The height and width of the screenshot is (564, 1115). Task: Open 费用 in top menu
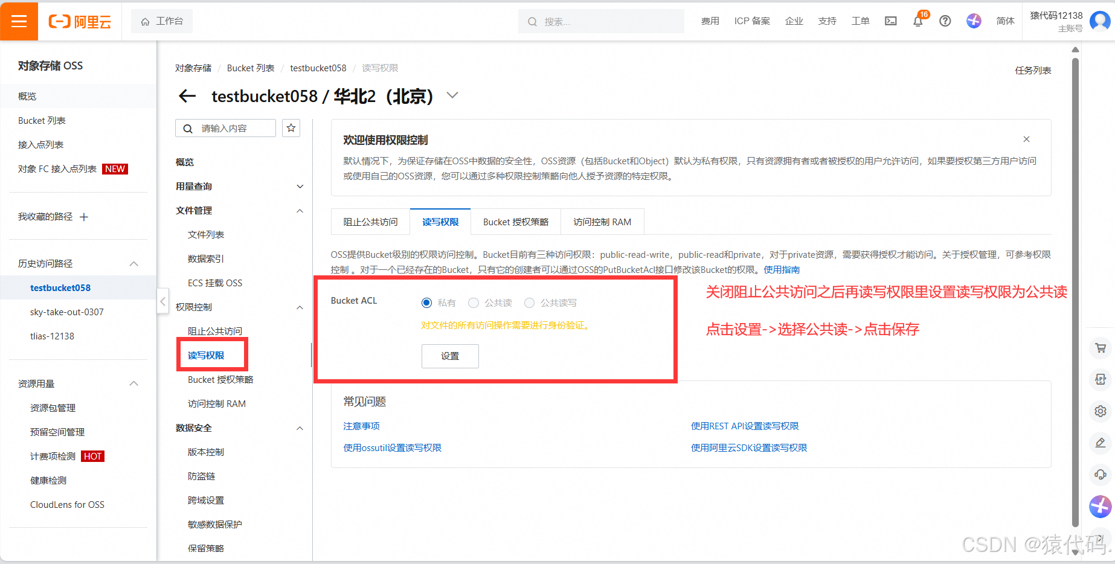click(710, 21)
